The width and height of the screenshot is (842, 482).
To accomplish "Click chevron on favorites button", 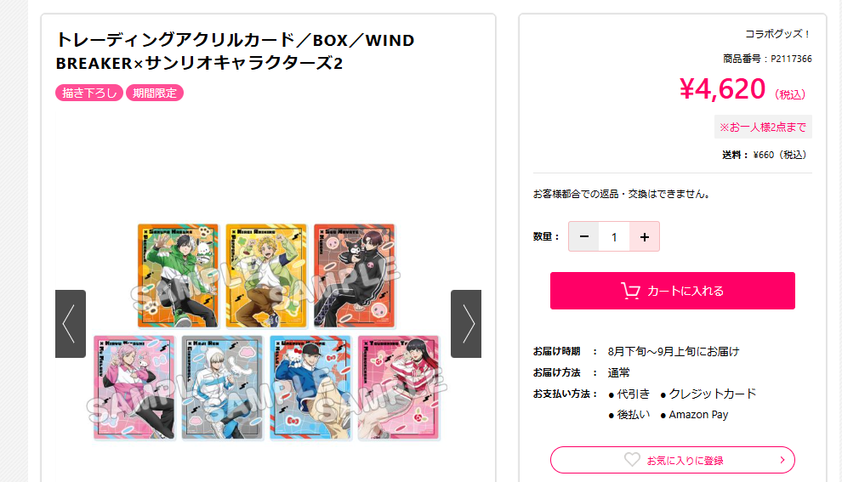I will click(x=782, y=460).
